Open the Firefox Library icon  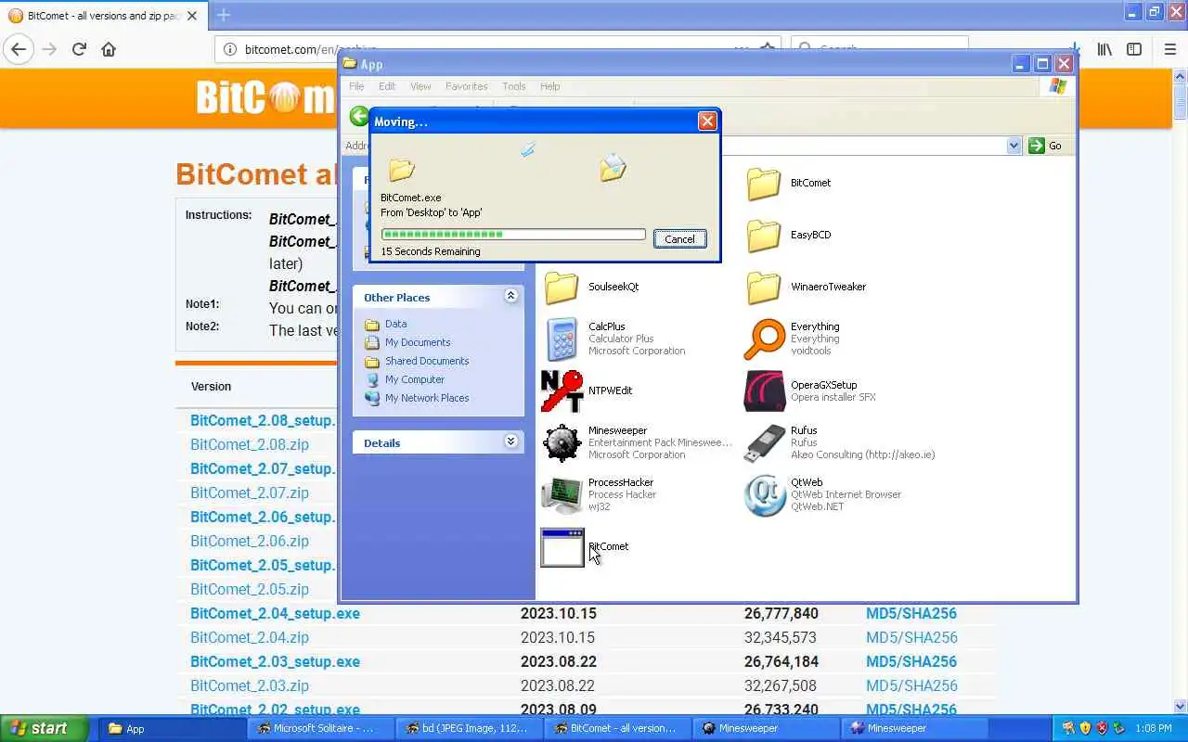[x=1104, y=49]
